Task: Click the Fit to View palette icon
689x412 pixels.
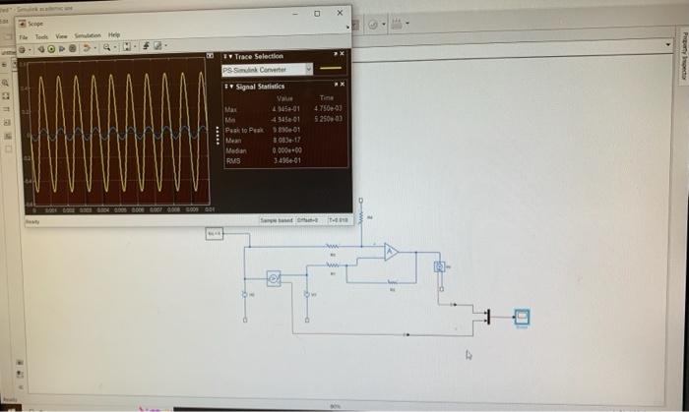Action: [x=6, y=95]
